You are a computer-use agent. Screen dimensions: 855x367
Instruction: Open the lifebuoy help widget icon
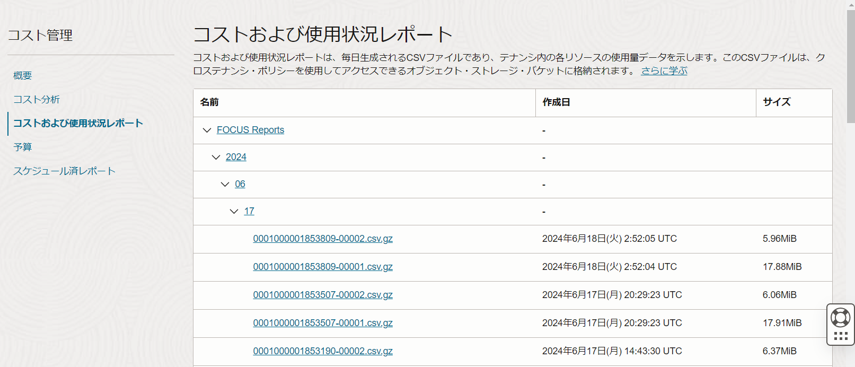pyautogui.click(x=841, y=318)
